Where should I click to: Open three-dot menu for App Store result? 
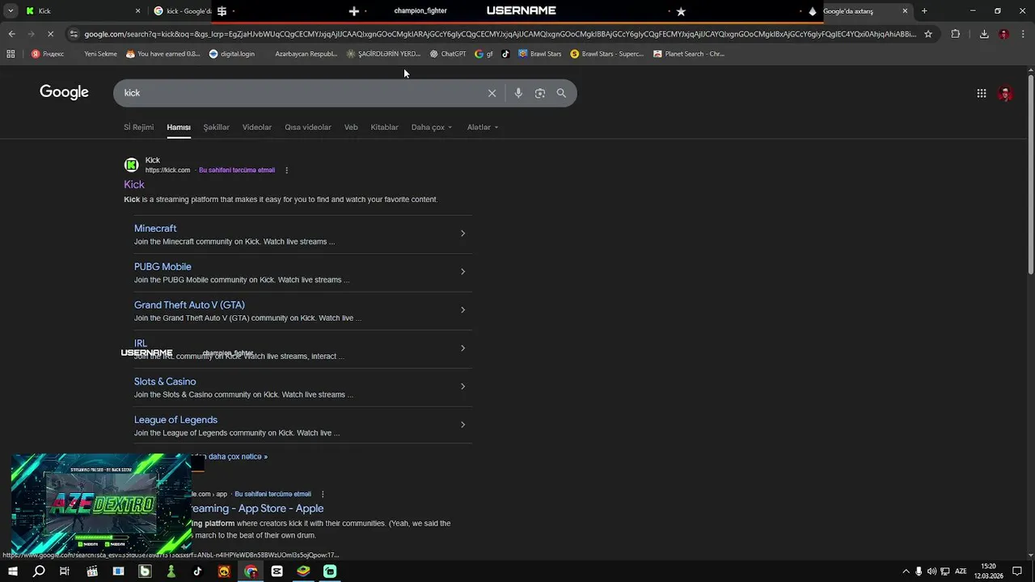click(323, 494)
